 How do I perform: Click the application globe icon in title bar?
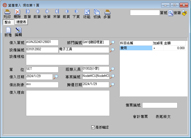(5, 5)
